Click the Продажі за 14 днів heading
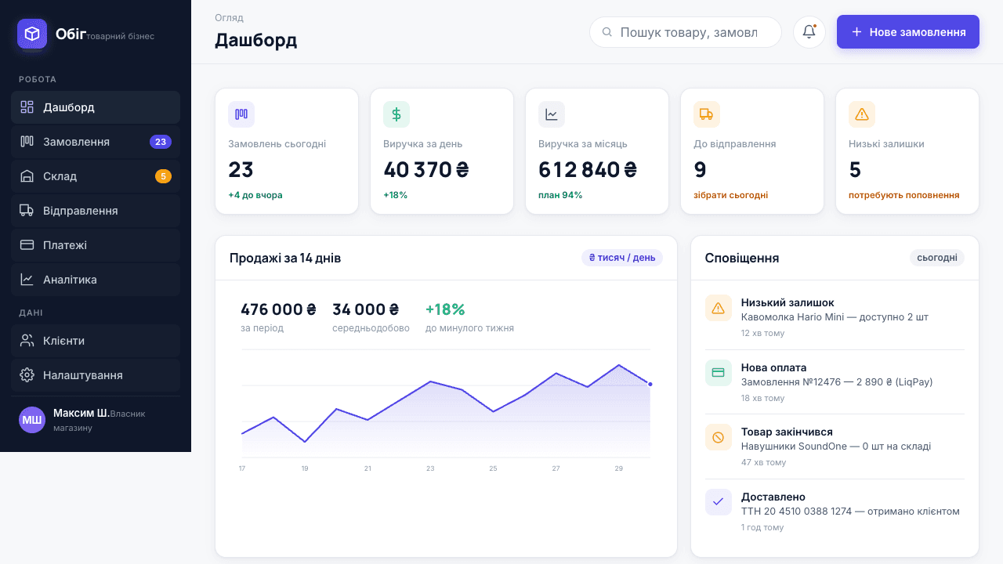The height and width of the screenshot is (564, 1003). [285, 258]
